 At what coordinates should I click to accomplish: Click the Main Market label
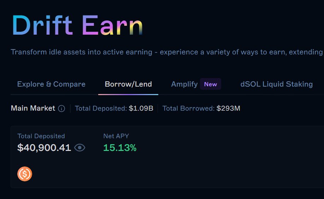[x=33, y=108]
